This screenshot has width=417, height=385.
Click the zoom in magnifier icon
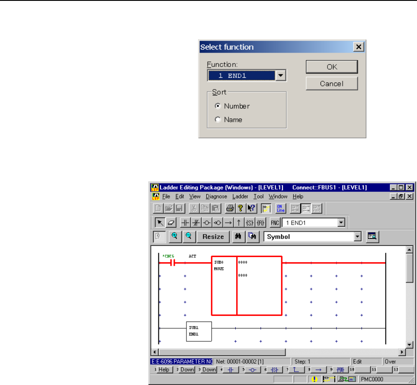point(175,236)
